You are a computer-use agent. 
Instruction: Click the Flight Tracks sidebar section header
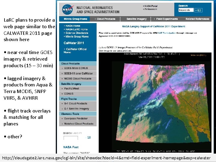point(78,99)
